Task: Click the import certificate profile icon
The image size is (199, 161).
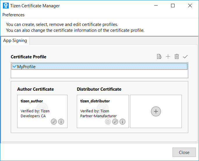Action: [x=159, y=57]
